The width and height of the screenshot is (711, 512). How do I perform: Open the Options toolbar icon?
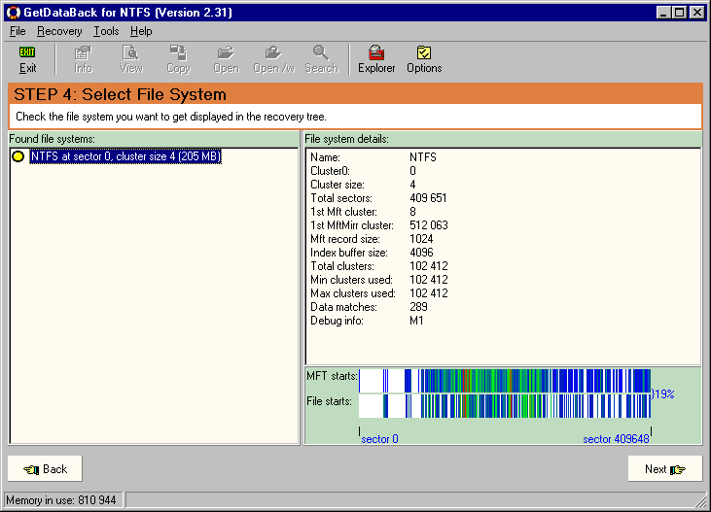coord(424,59)
